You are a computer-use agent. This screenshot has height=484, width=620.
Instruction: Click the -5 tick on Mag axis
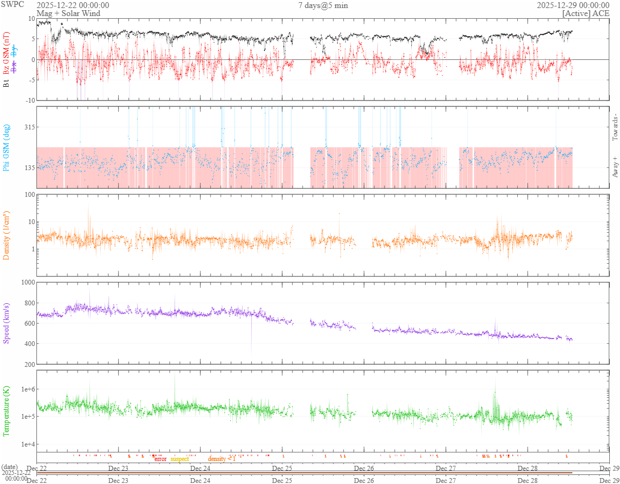(32, 80)
